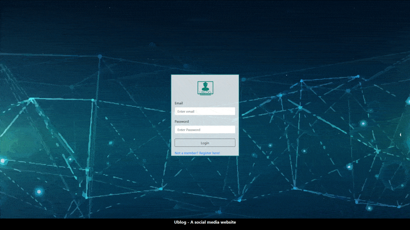
Task: Click the Password label above the field
Action: click(x=181, y=122)
